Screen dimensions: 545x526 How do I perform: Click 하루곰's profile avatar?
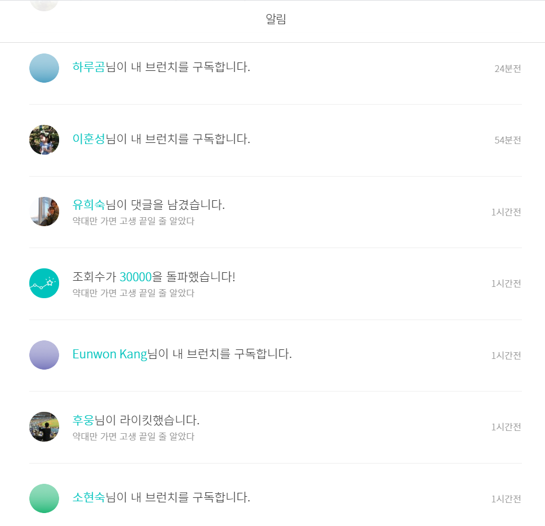click(x=44, y=68)
